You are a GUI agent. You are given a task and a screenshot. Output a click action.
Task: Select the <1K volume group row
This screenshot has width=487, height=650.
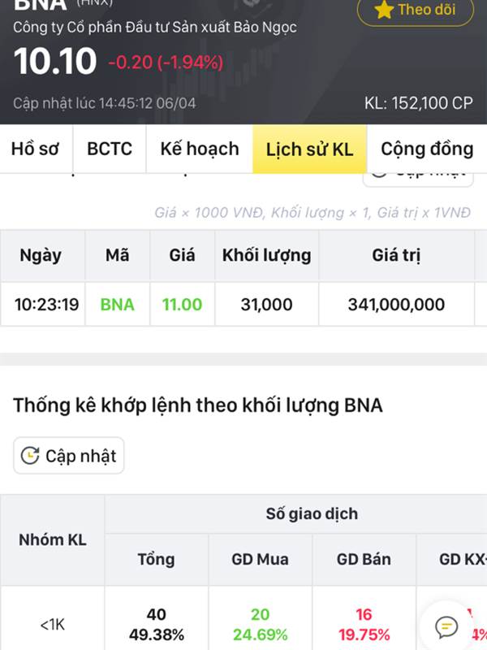(x=243, y=624)
